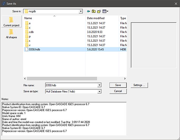Click the '5.6.2020 15:45' date cell
This screenshot has width=180, height=140.
pos(95,49)
